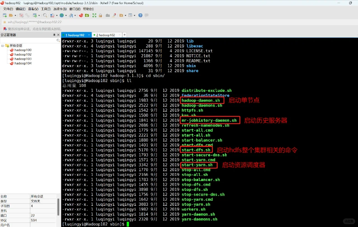Click yarn-daemons.sh in terminal listing
Image resolution: width=358 pixels, height=227 pixels.
(x=199, y=219)
